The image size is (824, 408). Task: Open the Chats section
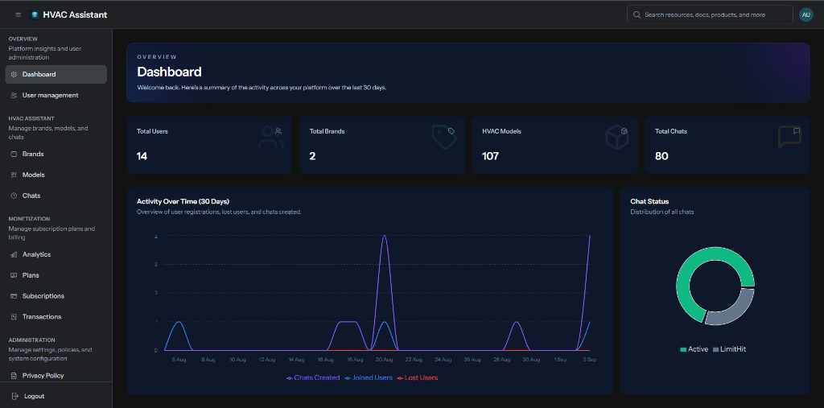tap(56, 196)
